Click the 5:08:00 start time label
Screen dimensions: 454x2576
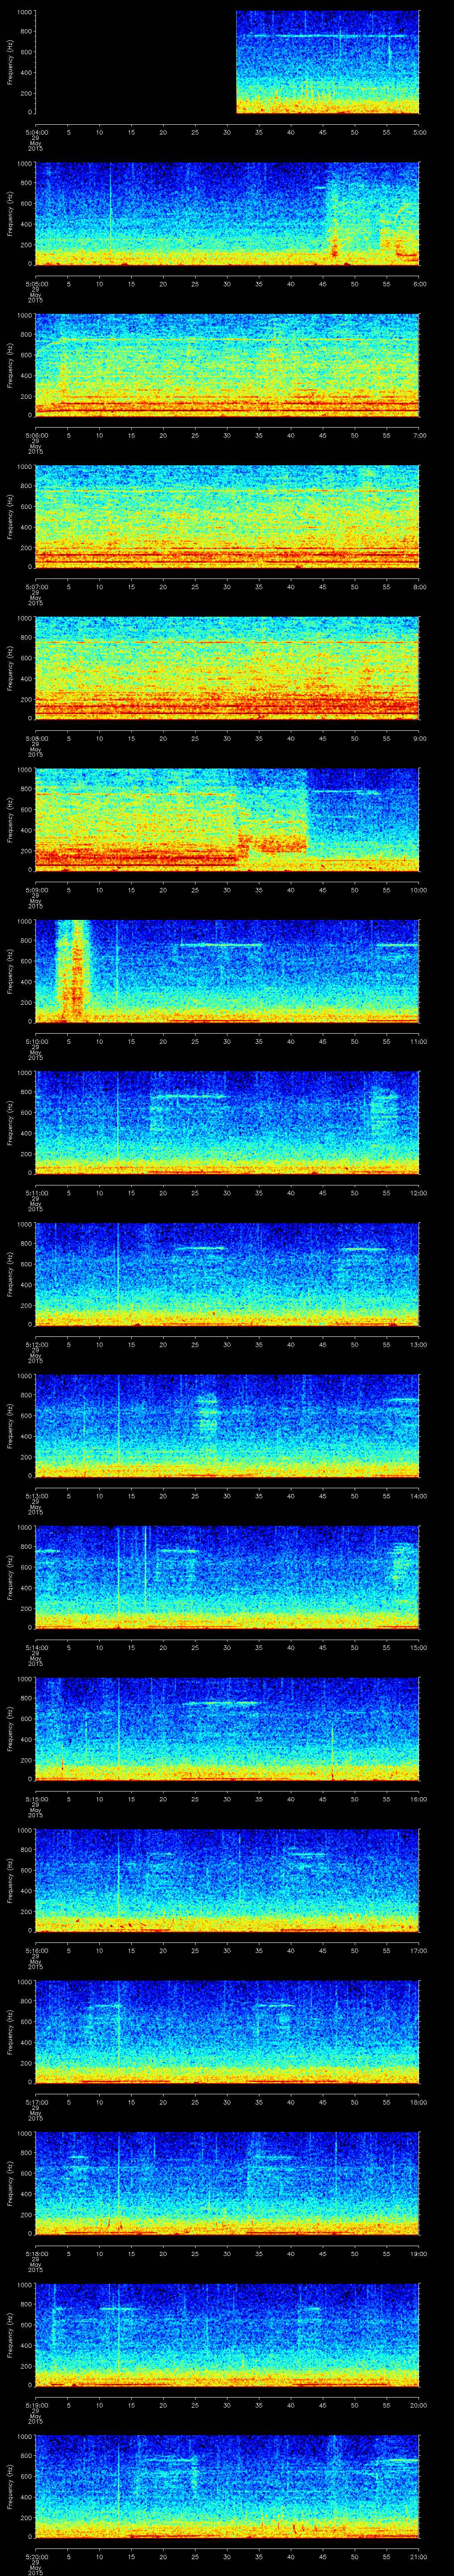point(36,738)
